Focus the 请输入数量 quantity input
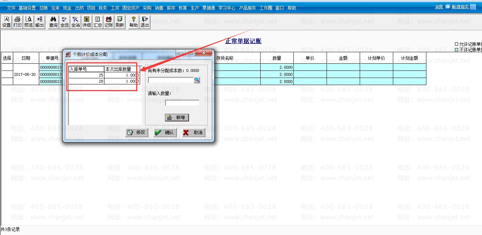The width and height of the screenshot is (482, 235). 182,103
